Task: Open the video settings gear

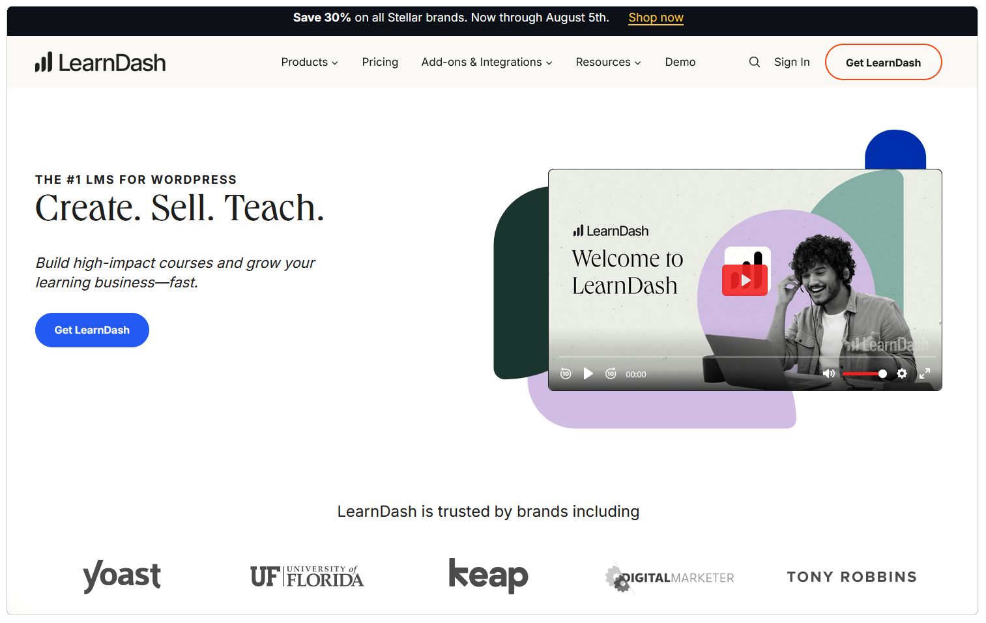Action: (x=902, y=373)
